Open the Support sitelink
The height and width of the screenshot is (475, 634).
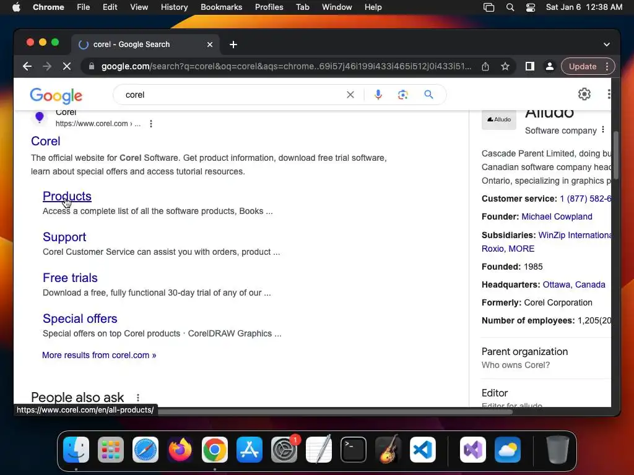[64, 237]
